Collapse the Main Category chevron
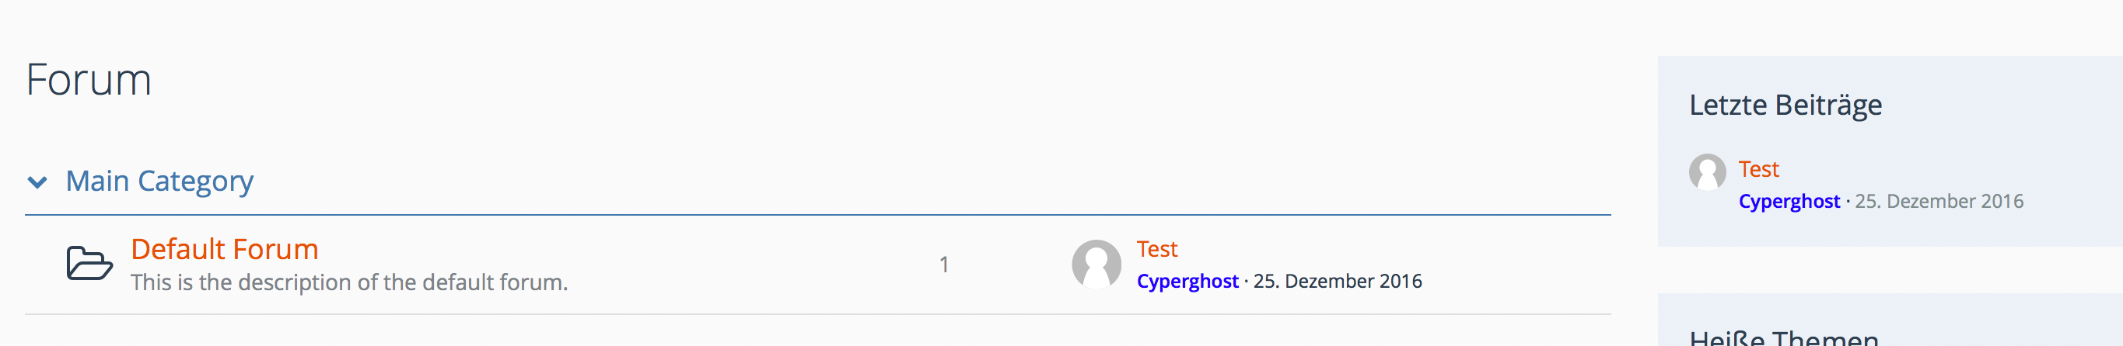Screen dimensions: 2123x346 pos(37,182)
